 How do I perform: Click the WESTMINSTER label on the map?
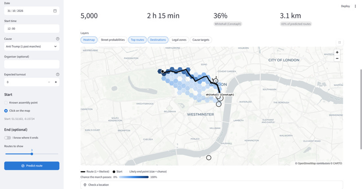200,114
